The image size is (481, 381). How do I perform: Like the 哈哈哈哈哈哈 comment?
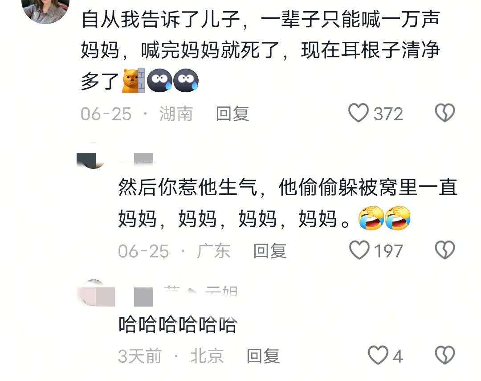coord(378,355)
